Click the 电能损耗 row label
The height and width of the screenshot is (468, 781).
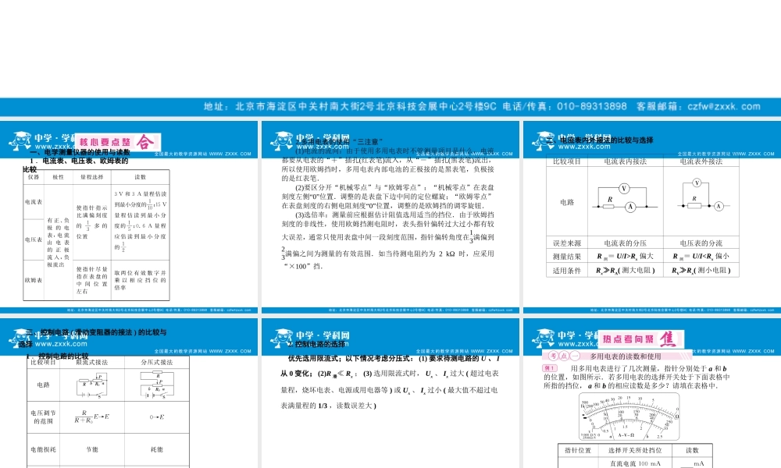pos(43,449)
